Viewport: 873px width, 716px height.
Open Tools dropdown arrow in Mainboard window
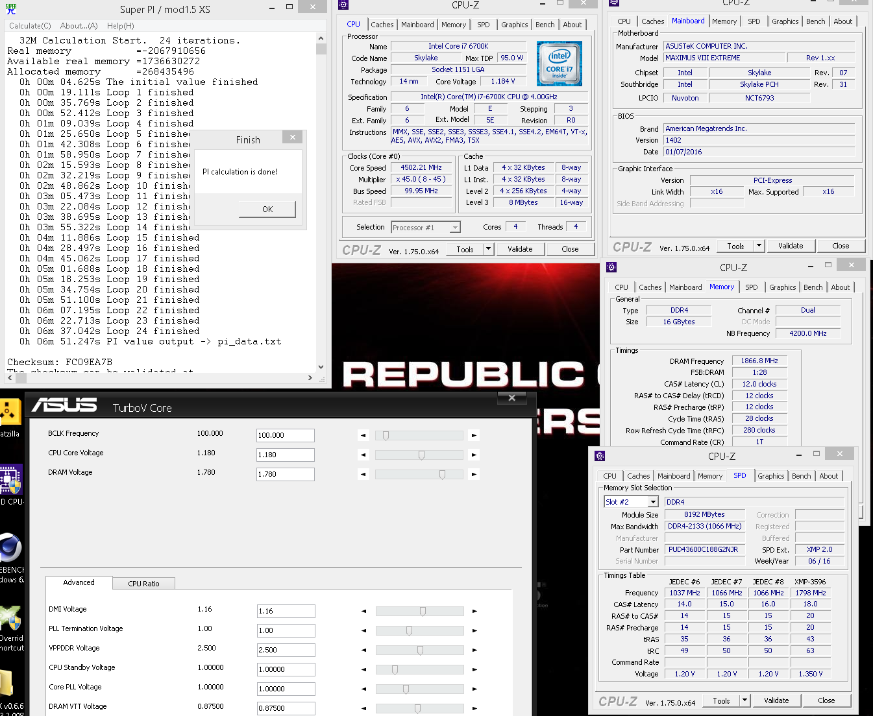click(759, 246)
